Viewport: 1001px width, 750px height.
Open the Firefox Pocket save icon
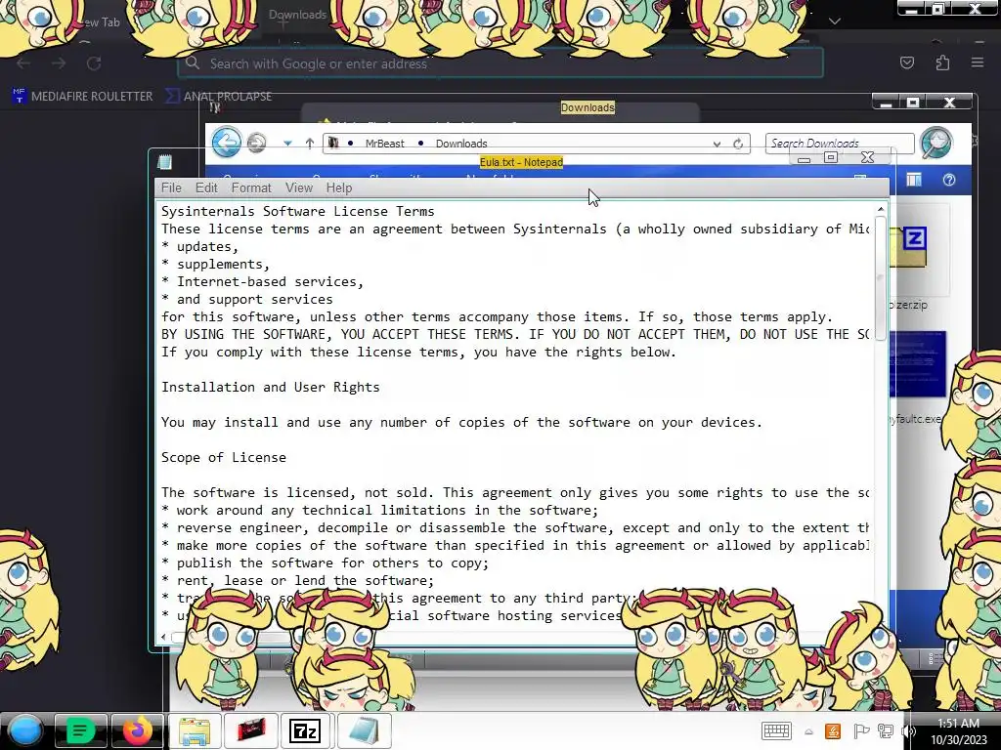[x=906, y=62]
